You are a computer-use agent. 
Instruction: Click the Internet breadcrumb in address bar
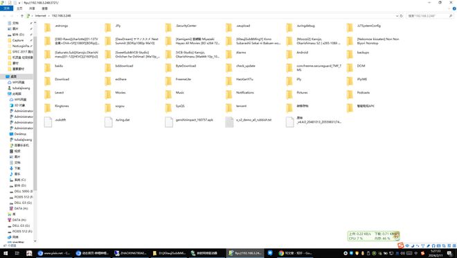click(41, 16)
